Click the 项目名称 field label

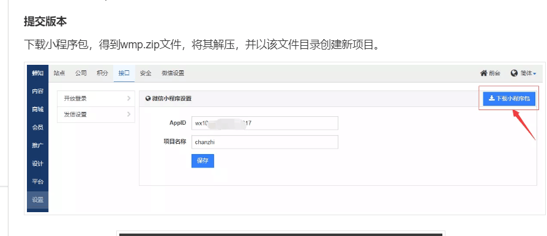(176, 141)
